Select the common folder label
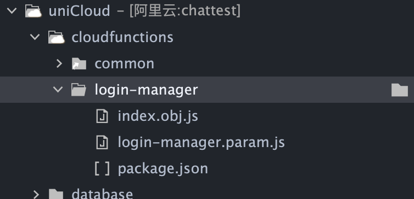 (x=124, y=64)
